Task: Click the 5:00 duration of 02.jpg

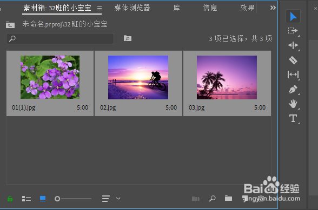Action: click(x=171, y=107)
